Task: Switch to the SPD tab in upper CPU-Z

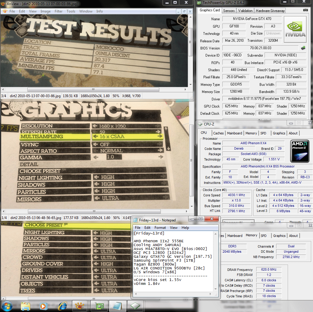Action: tap(263, 133)
